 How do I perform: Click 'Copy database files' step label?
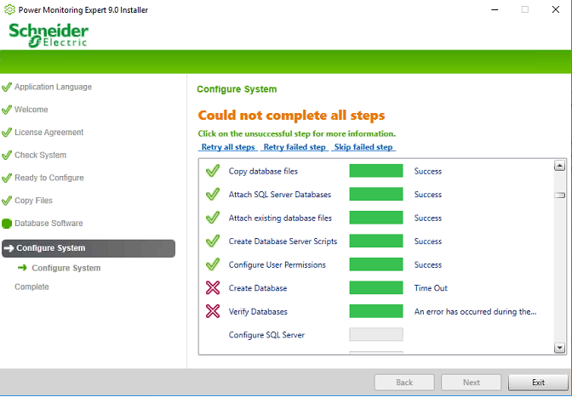pyautogui.click(x=263, y=171)
